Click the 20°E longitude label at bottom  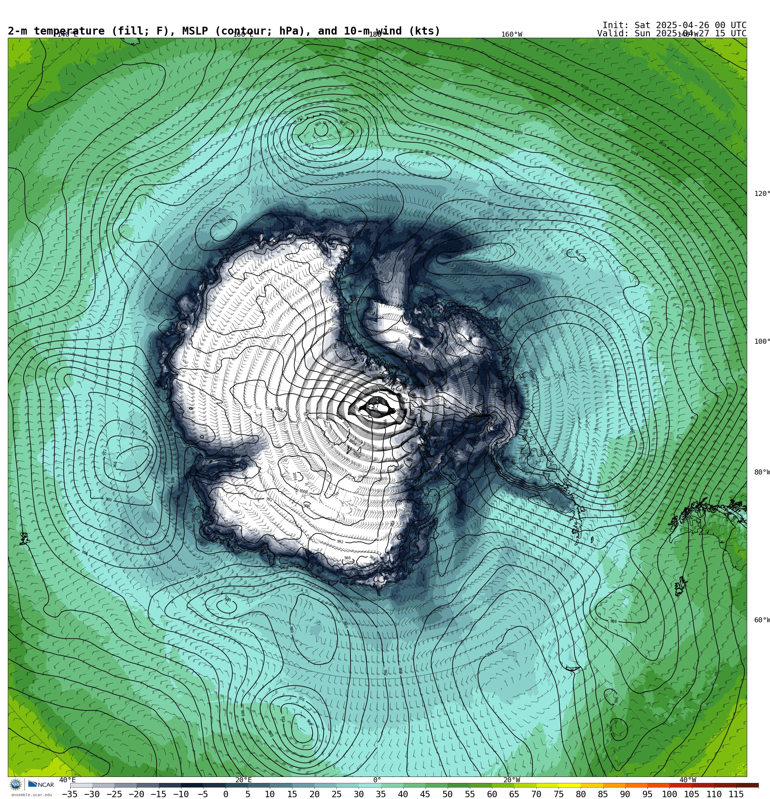pos(243,780)
